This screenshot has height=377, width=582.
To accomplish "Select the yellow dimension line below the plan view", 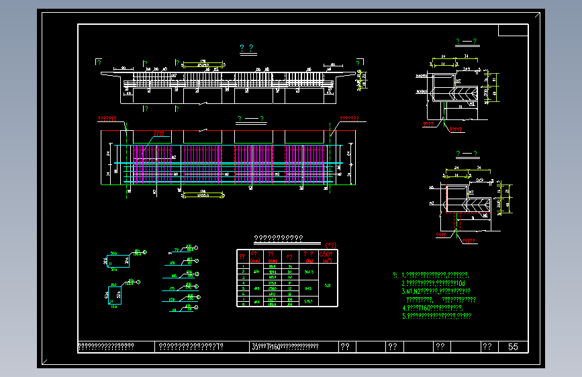I will pos(203,195).
